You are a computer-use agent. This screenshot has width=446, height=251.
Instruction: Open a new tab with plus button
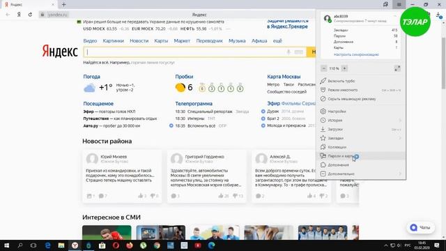(x=63, y=5)
